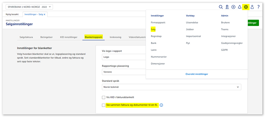Open Integrasjoner under Admin

pyautogui.click(x=228, y=36)
